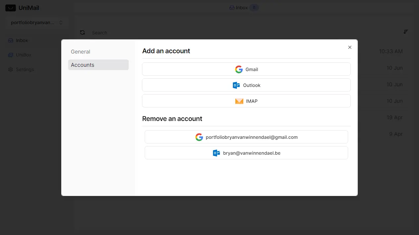The image size is (419, 235).
Task: Close the settings dialog with the X
Action: pyautogui.click(x=350, y=47)
